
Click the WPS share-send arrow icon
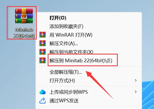(42, 100)
